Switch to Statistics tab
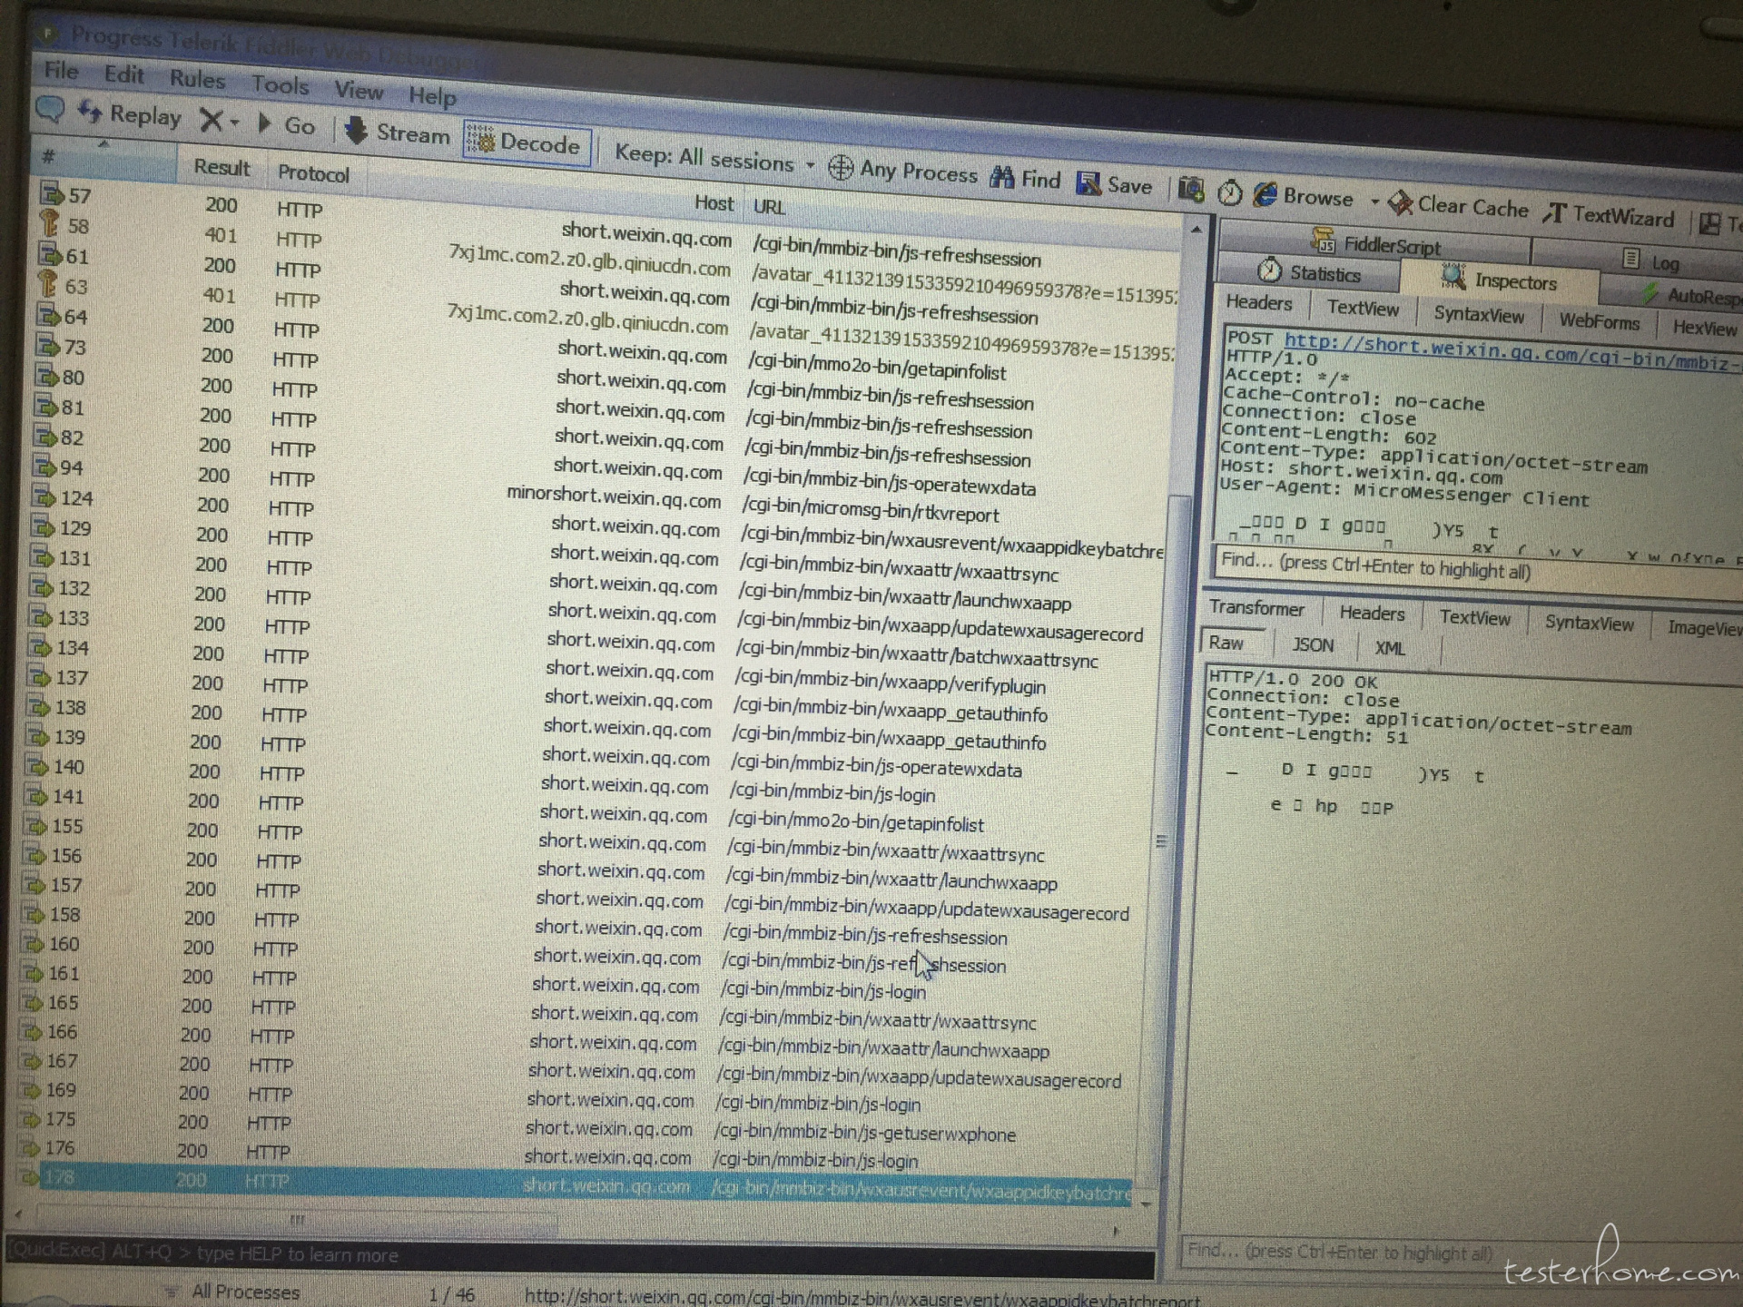Viewport: 1743px width, 1307px height. click(1309, 271)
